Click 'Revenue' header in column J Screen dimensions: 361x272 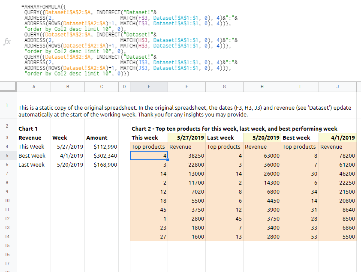pos(338,146)
